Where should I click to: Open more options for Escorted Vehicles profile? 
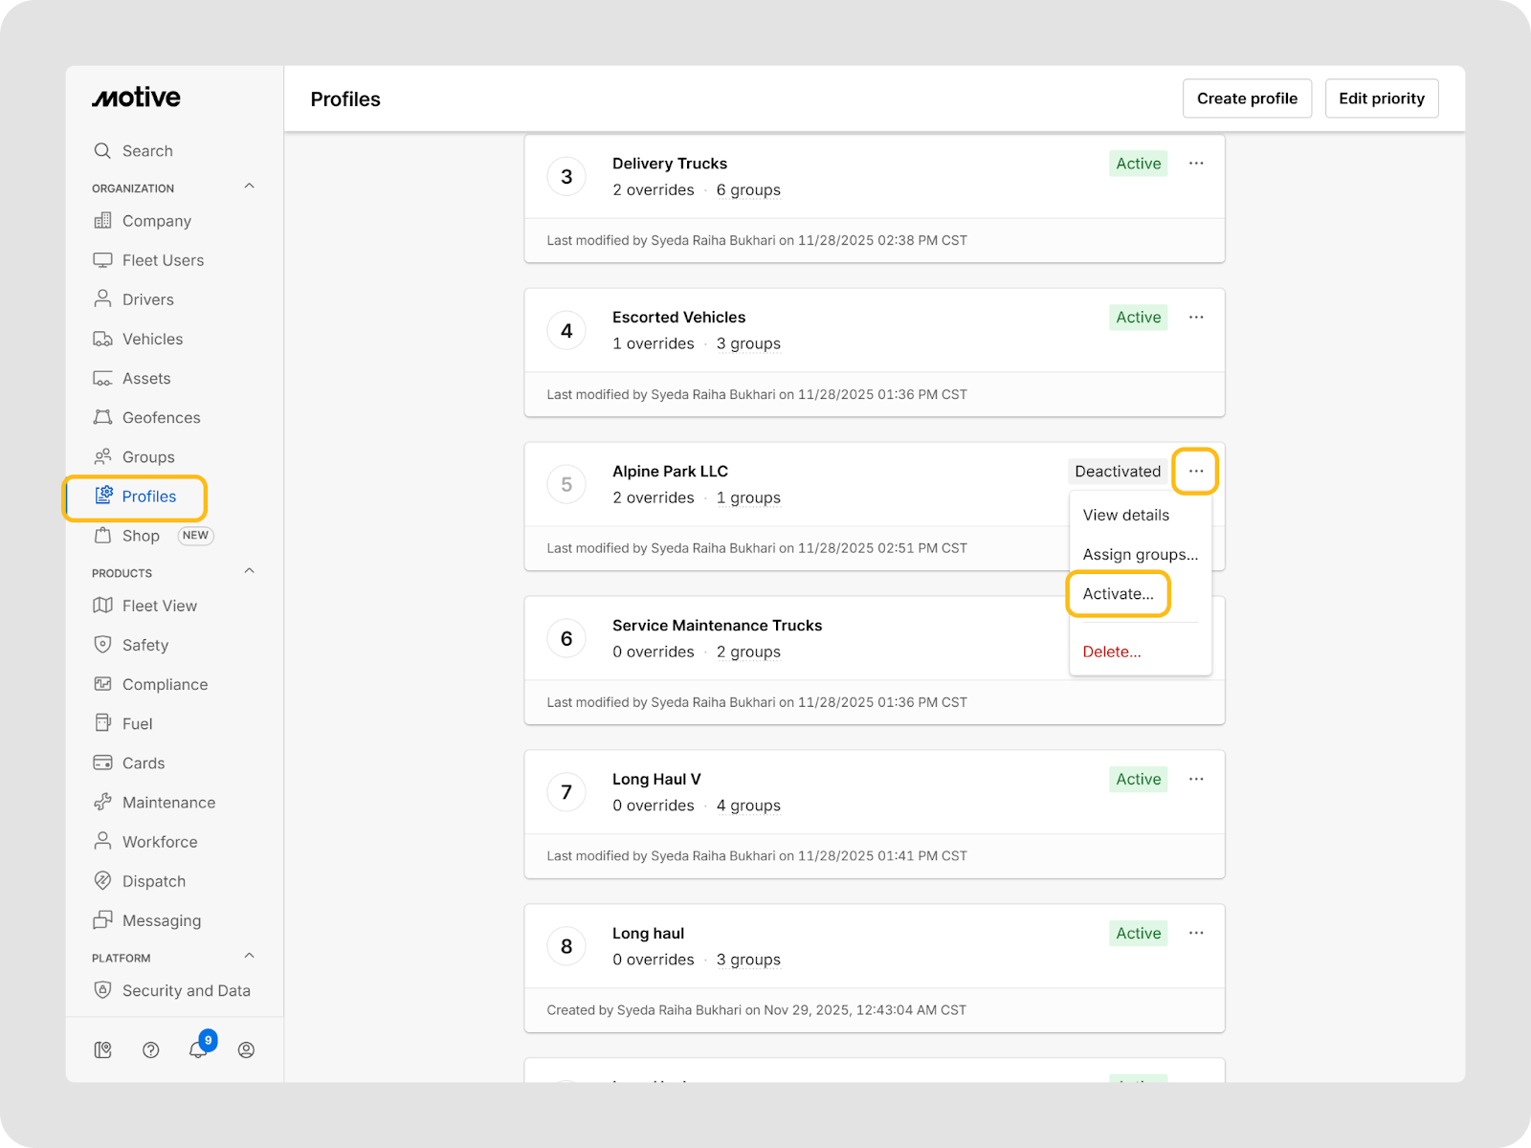click(x=1196, y=318)
